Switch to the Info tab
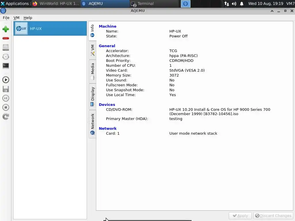This screenshot has width=295, height=221. (x=92, y=31)
